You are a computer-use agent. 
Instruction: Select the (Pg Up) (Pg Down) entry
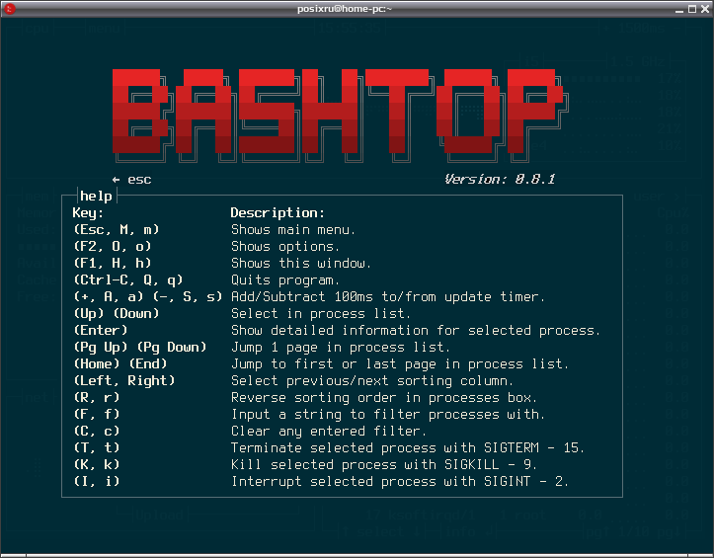click(140, 347)
